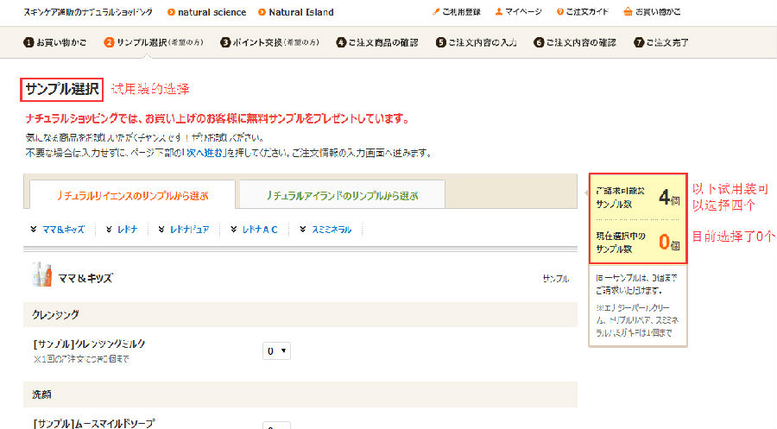Jump to スミミネラル section anchor
The width and height of the screenshot is (777, 429).
point(325,230)
